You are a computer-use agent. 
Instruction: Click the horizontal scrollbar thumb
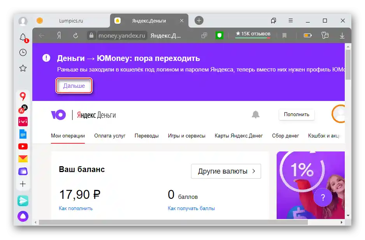(173, 223)
